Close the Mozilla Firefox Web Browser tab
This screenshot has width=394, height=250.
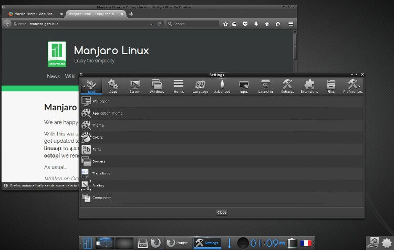[x=61, y=14]
